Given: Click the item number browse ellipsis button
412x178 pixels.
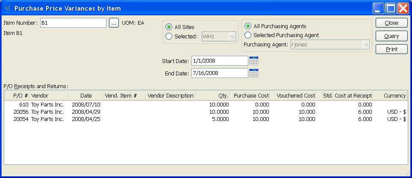Looking at the screenshot, I should [x=113, y=23].
